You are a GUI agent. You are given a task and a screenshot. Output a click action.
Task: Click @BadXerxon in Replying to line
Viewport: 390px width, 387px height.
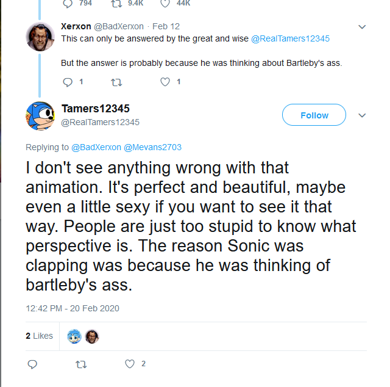point(97,147)
